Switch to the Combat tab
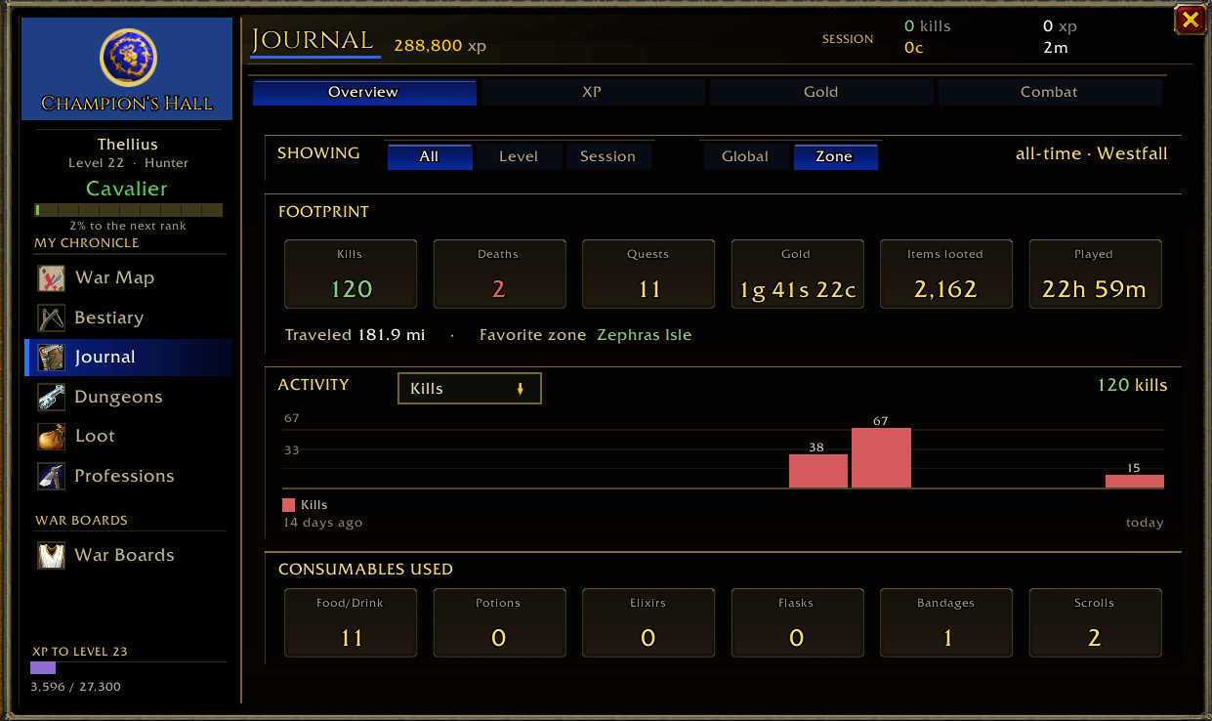 (x=1050, y=92)
